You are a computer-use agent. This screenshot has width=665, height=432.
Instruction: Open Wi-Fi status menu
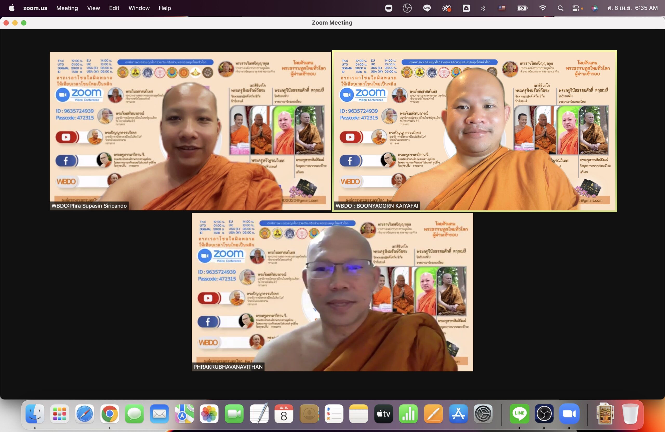(542, 8)
